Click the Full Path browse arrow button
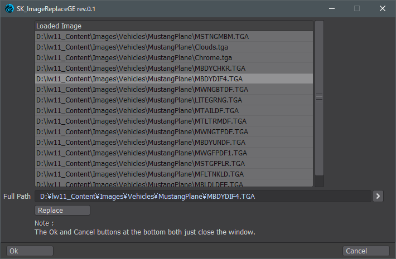 tap(378, 196)
